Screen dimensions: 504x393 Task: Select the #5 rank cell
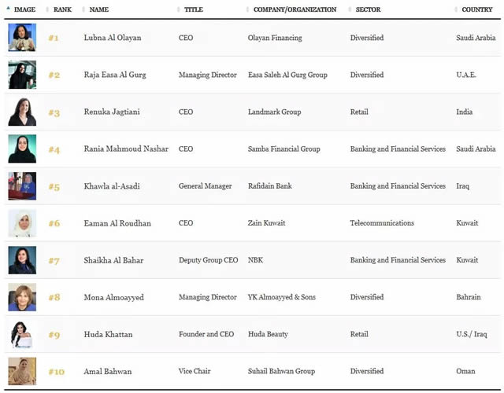click(x=54, y=186)
